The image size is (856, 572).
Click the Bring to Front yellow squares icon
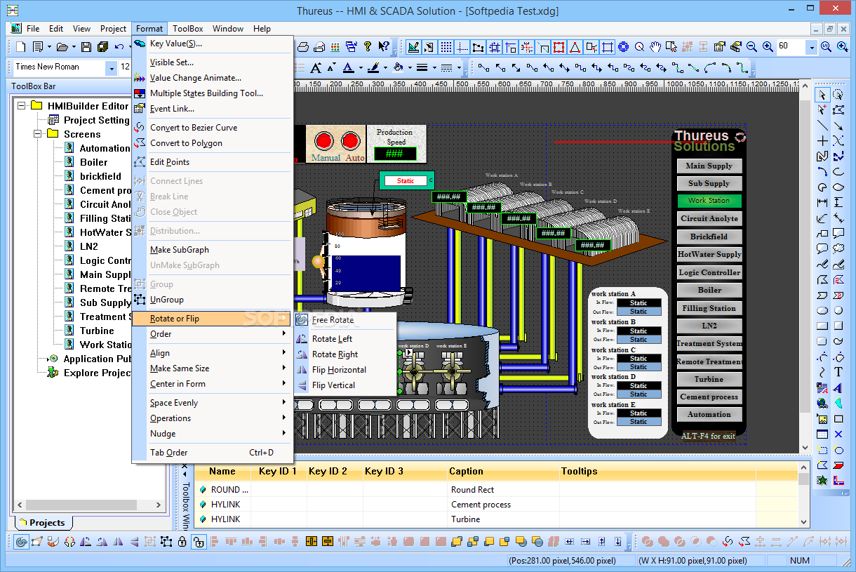point(457,541)
